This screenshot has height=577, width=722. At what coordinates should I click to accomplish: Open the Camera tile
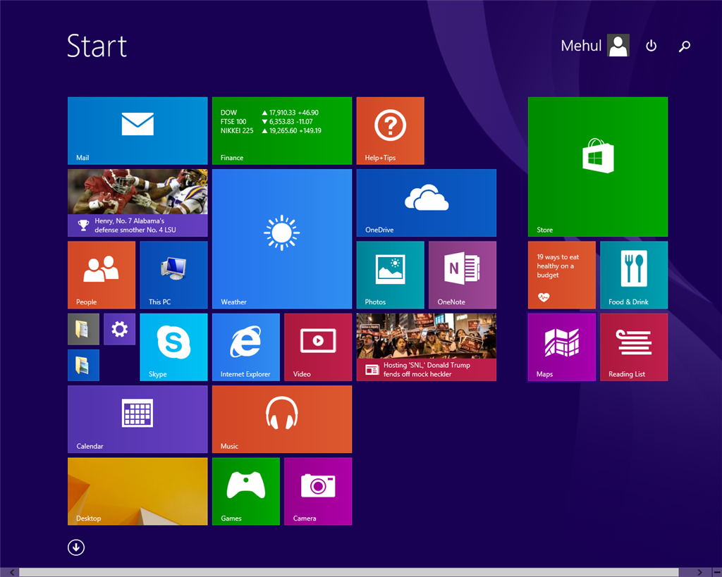[318, 492]
